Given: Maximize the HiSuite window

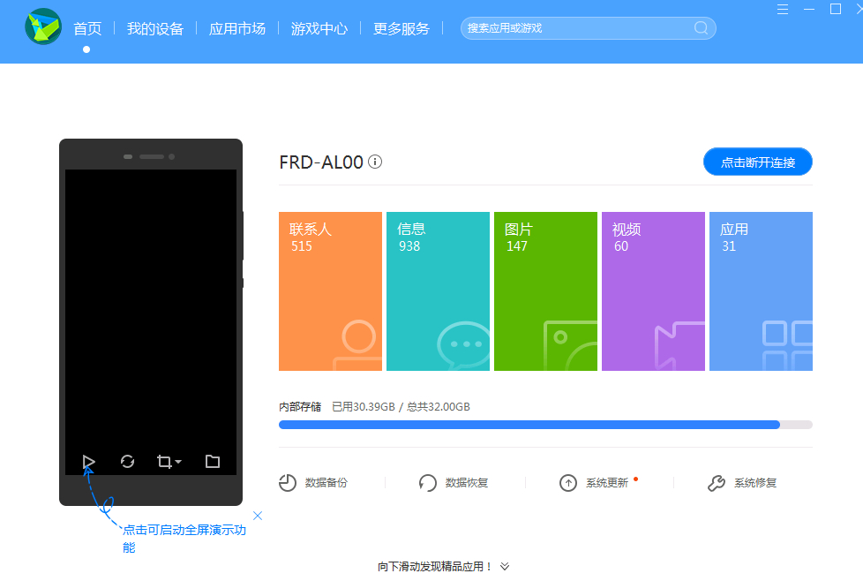Looking at the screenshot, I should [836, 10].
